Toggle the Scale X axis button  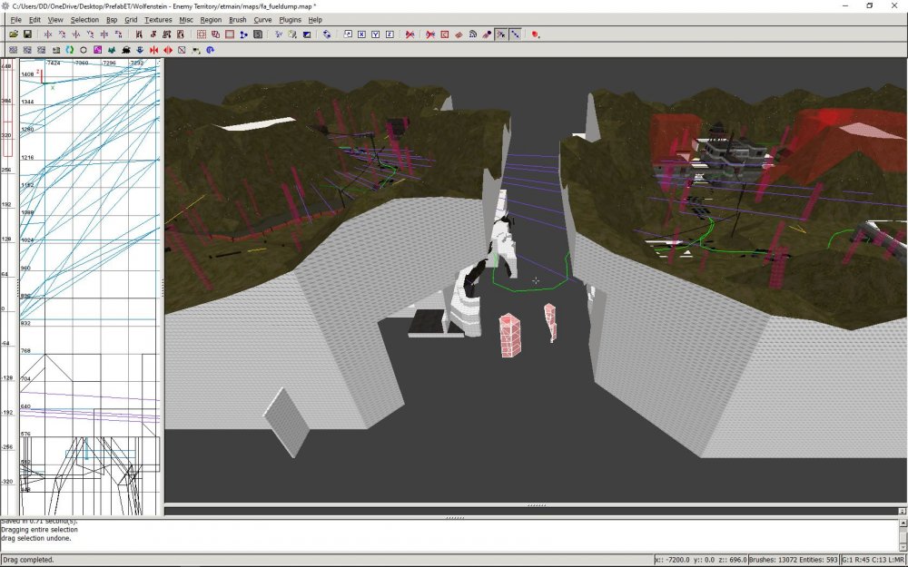pyautogui.click(x=361, y=34)
